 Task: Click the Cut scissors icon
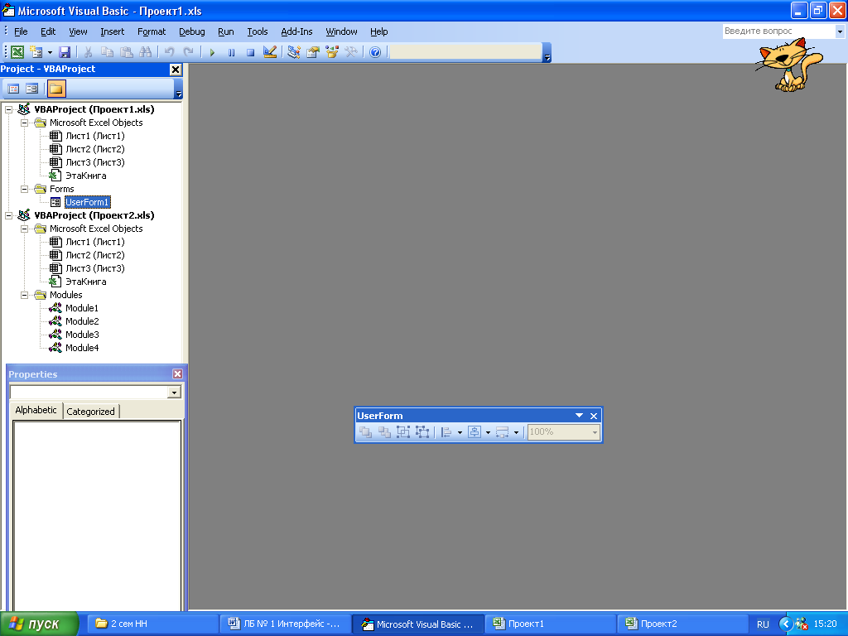[88, 52]
